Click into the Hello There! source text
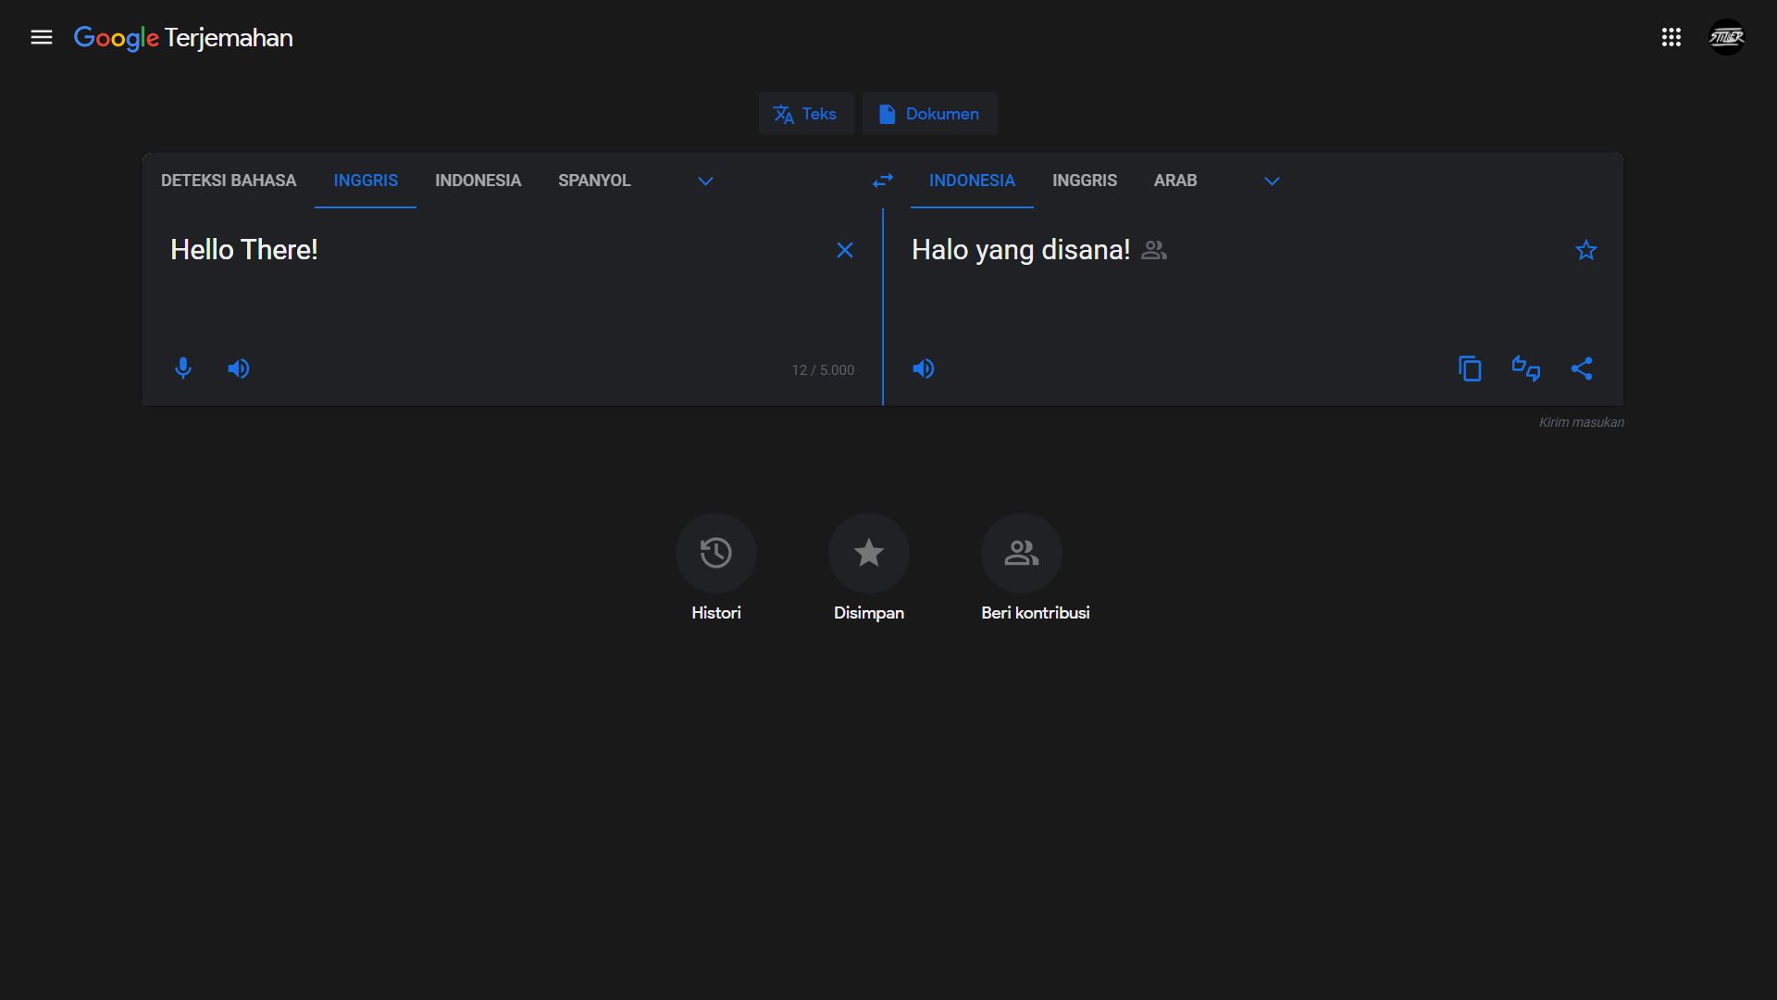 (x=244, y=250)
